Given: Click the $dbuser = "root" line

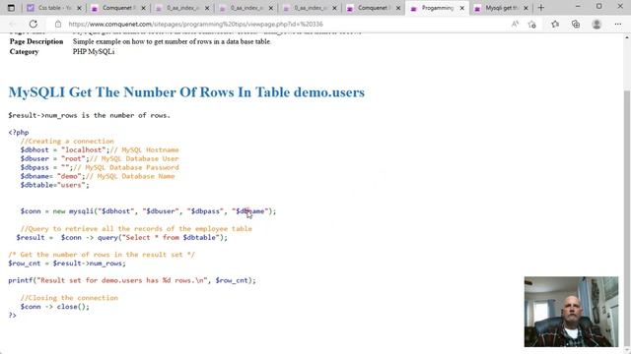Looking at the screenshot, I should [100, 158].
